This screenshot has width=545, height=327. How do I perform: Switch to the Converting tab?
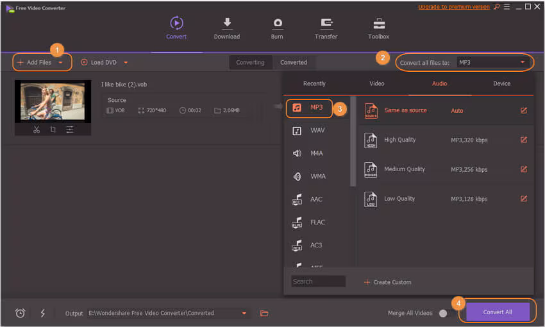click(x=250, y=63)
